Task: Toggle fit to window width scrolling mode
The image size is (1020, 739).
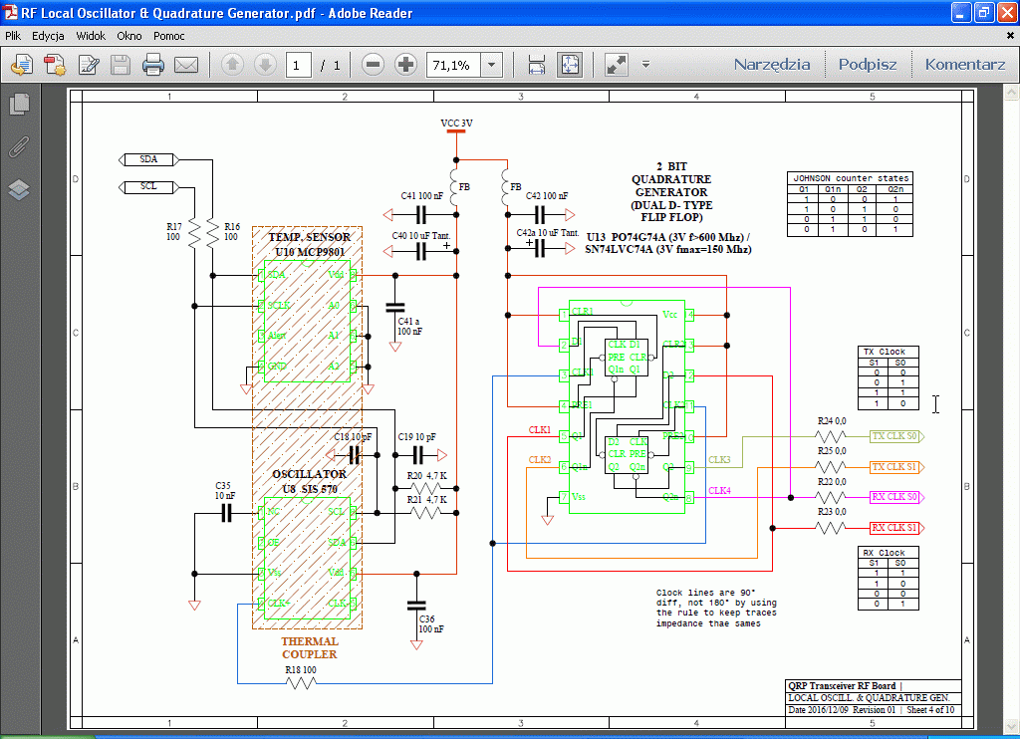Action: coord(536,66)
